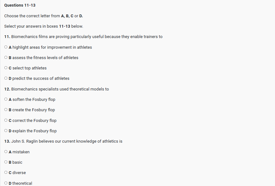The width and height of the screenshot is (275, 186).
Task: Select radio circle A for question 11
Action: tap(6, 47)
